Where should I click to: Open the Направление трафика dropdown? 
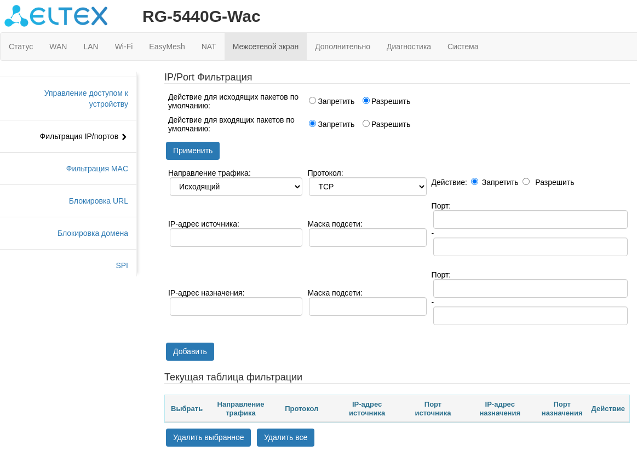(x=236, y=187)
